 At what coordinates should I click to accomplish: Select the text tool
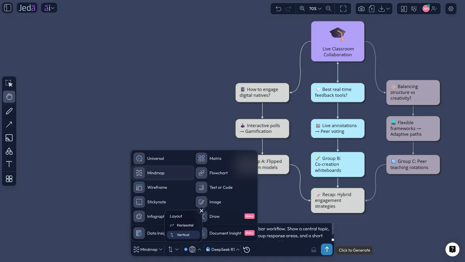[x=9, y=164]
